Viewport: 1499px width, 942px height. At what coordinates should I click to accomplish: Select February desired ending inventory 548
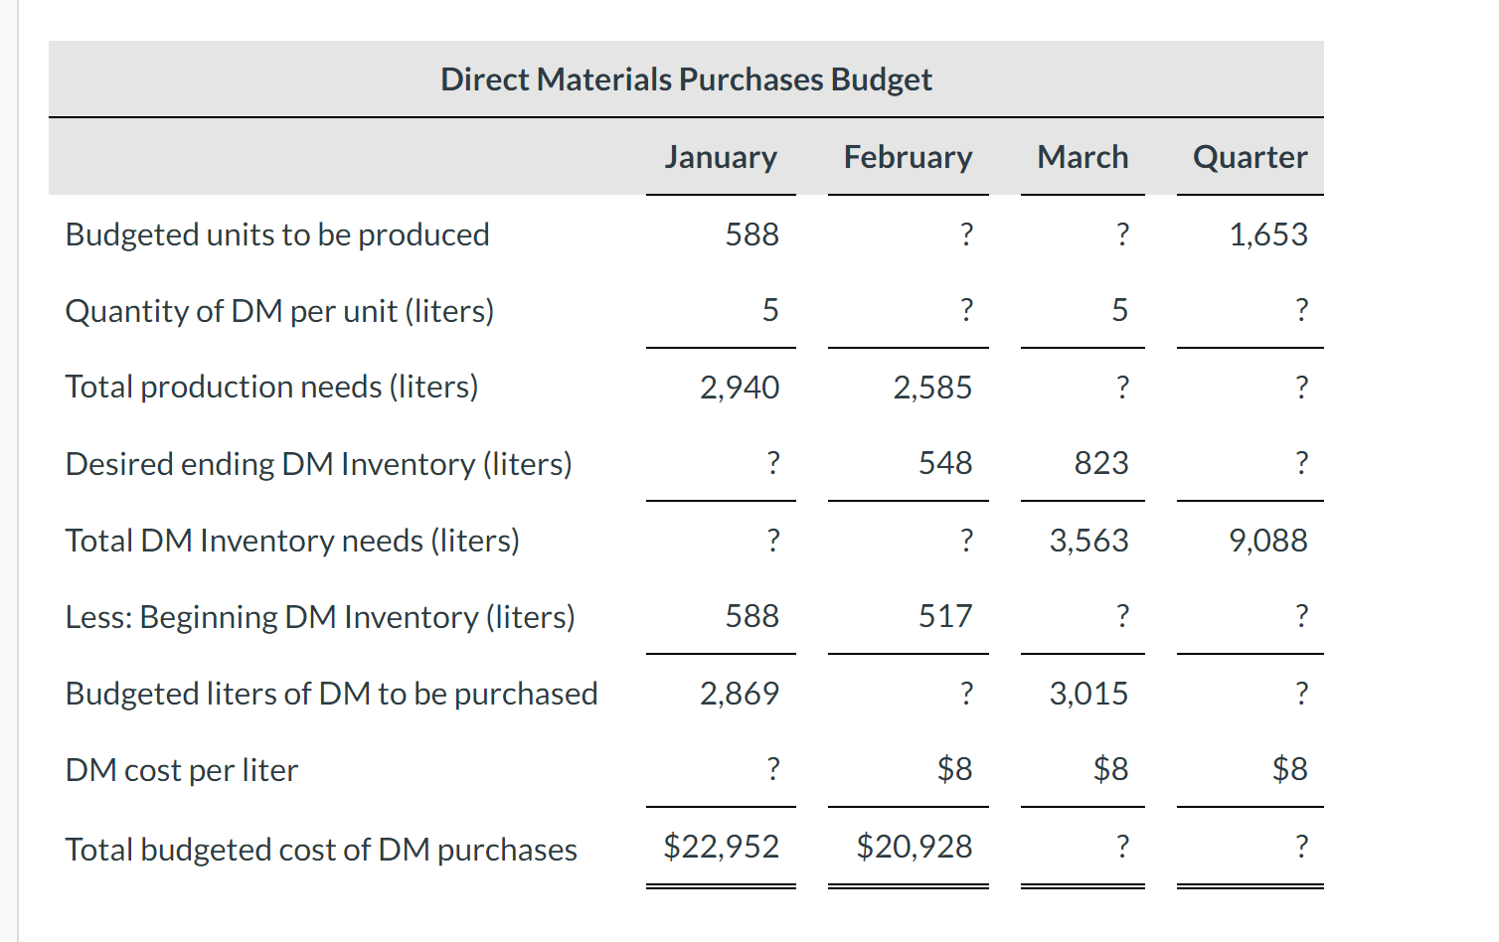pos(945,463)
